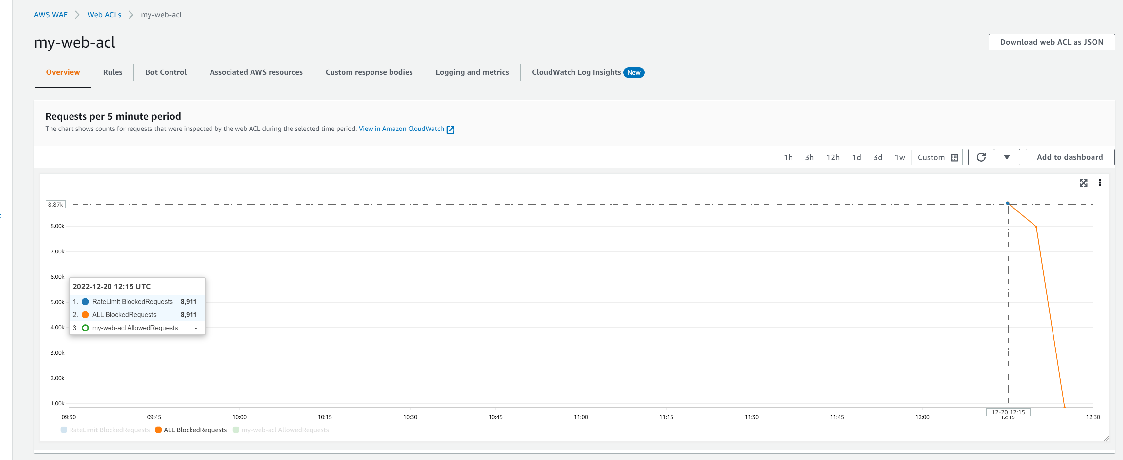This screenshot has height=460, width=1123.
Task: Select the 1w time range
Action: (900, 157)
